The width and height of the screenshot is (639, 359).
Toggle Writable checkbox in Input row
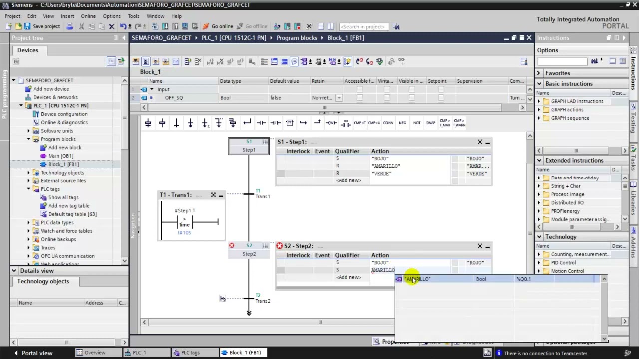387,89
